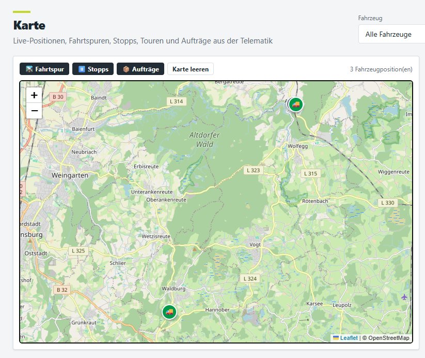Click the Wetzisreute village label
The width and height of the screenshot is (425, 358).
(x=156, y=236)
